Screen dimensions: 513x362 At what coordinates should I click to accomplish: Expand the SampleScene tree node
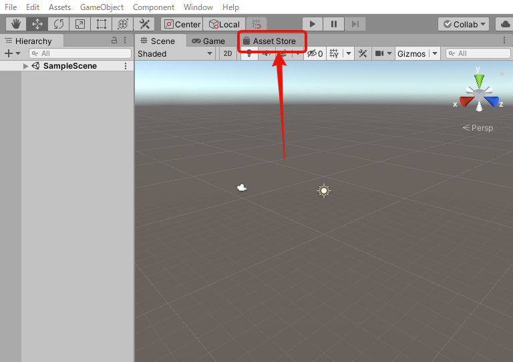coord(25,66)
